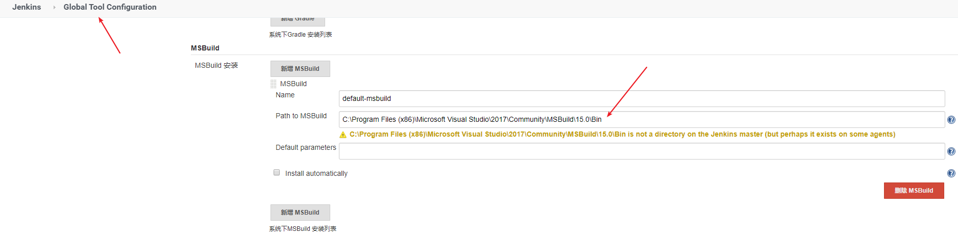
Task: Click into the Path to MSBuild field
Action: pyautogui.click(x=641, y=119)
